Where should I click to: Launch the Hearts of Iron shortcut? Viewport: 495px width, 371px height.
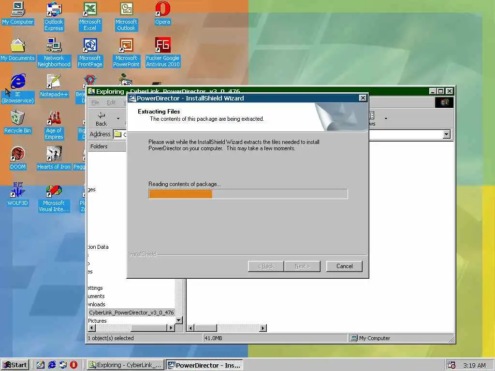click(x=54, y=158)
